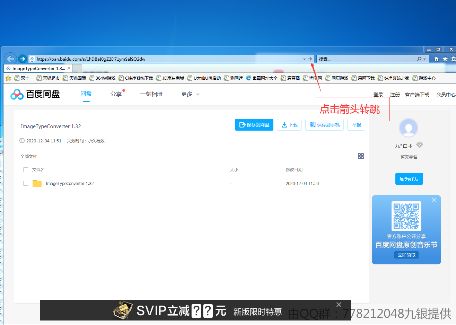The height and width of the screenshot is (325, 456).
Task: Select the 分享 navigation tab
Action: coord(116,94)
